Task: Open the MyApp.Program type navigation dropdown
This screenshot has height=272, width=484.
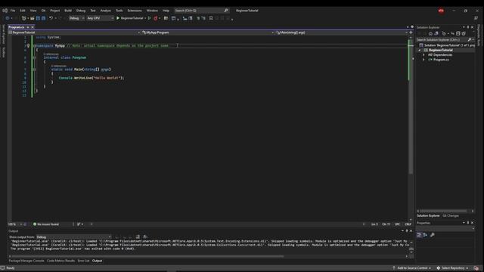Action: click(x=207, y=32)
